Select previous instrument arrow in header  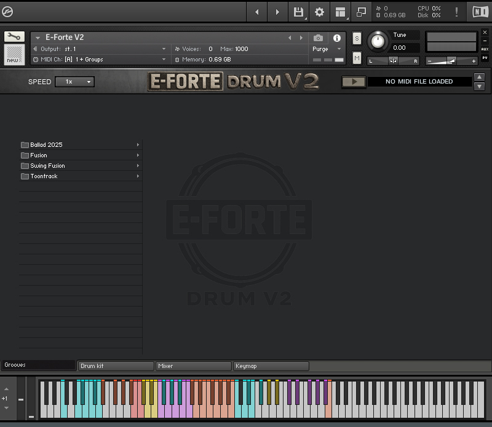click(290, 38)
